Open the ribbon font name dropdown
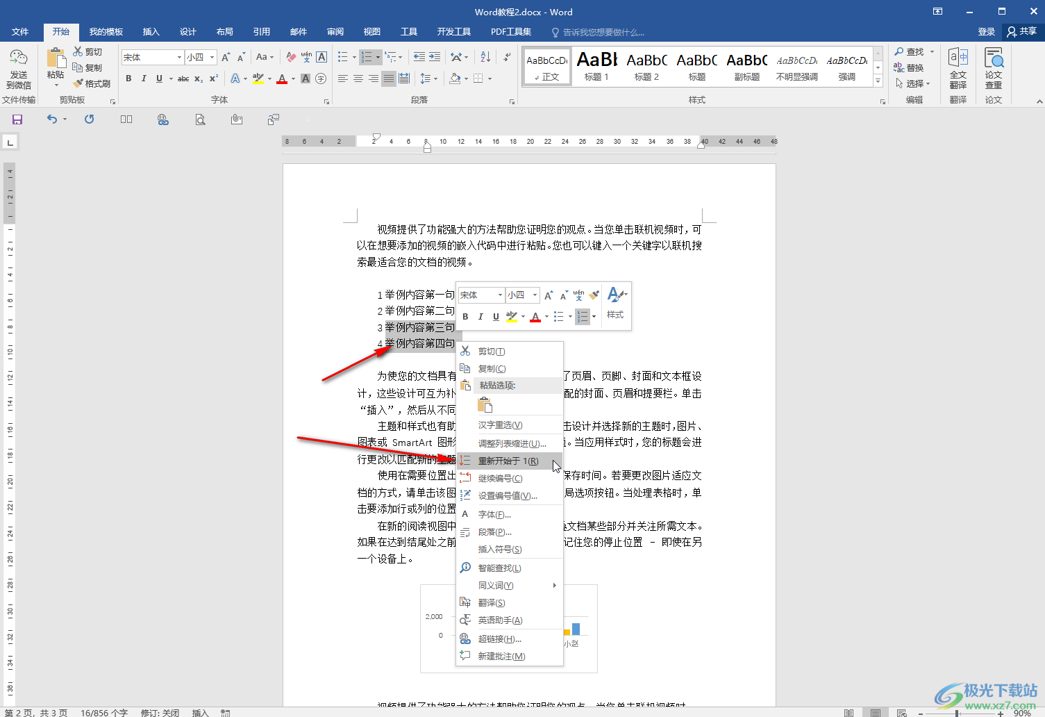This screenshot has width=1045, height=717. (x=179, y=57)
